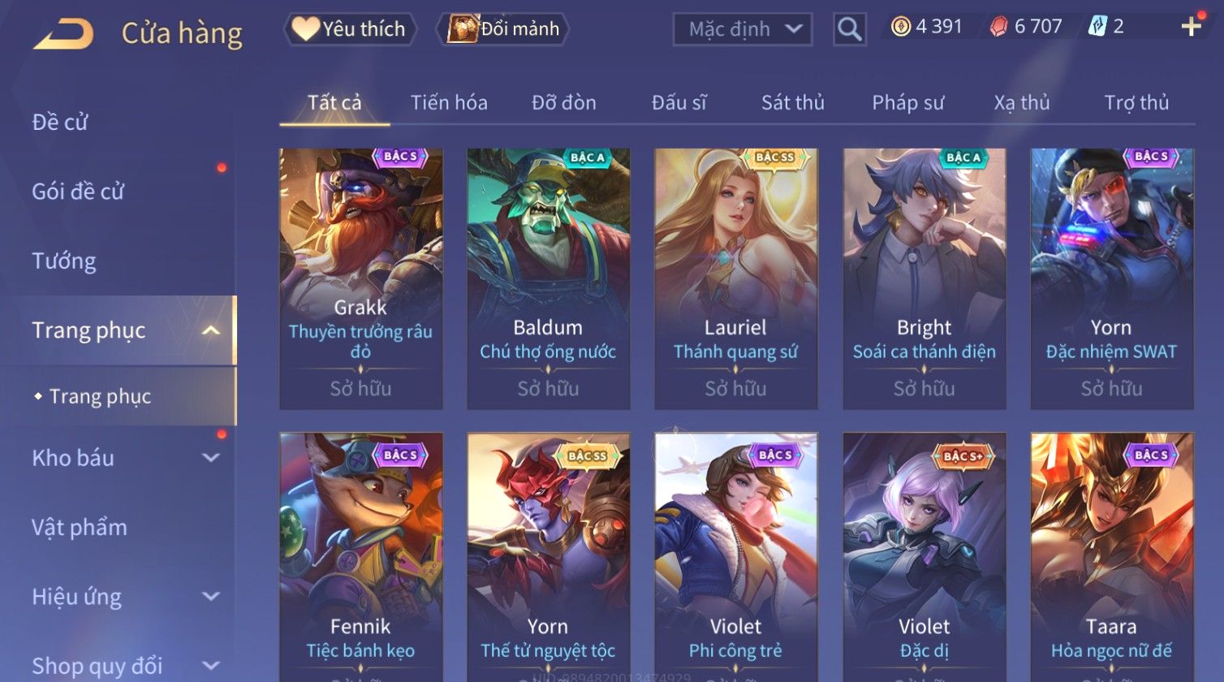Open Yêu thích heart favorites

tap(350, 29)
